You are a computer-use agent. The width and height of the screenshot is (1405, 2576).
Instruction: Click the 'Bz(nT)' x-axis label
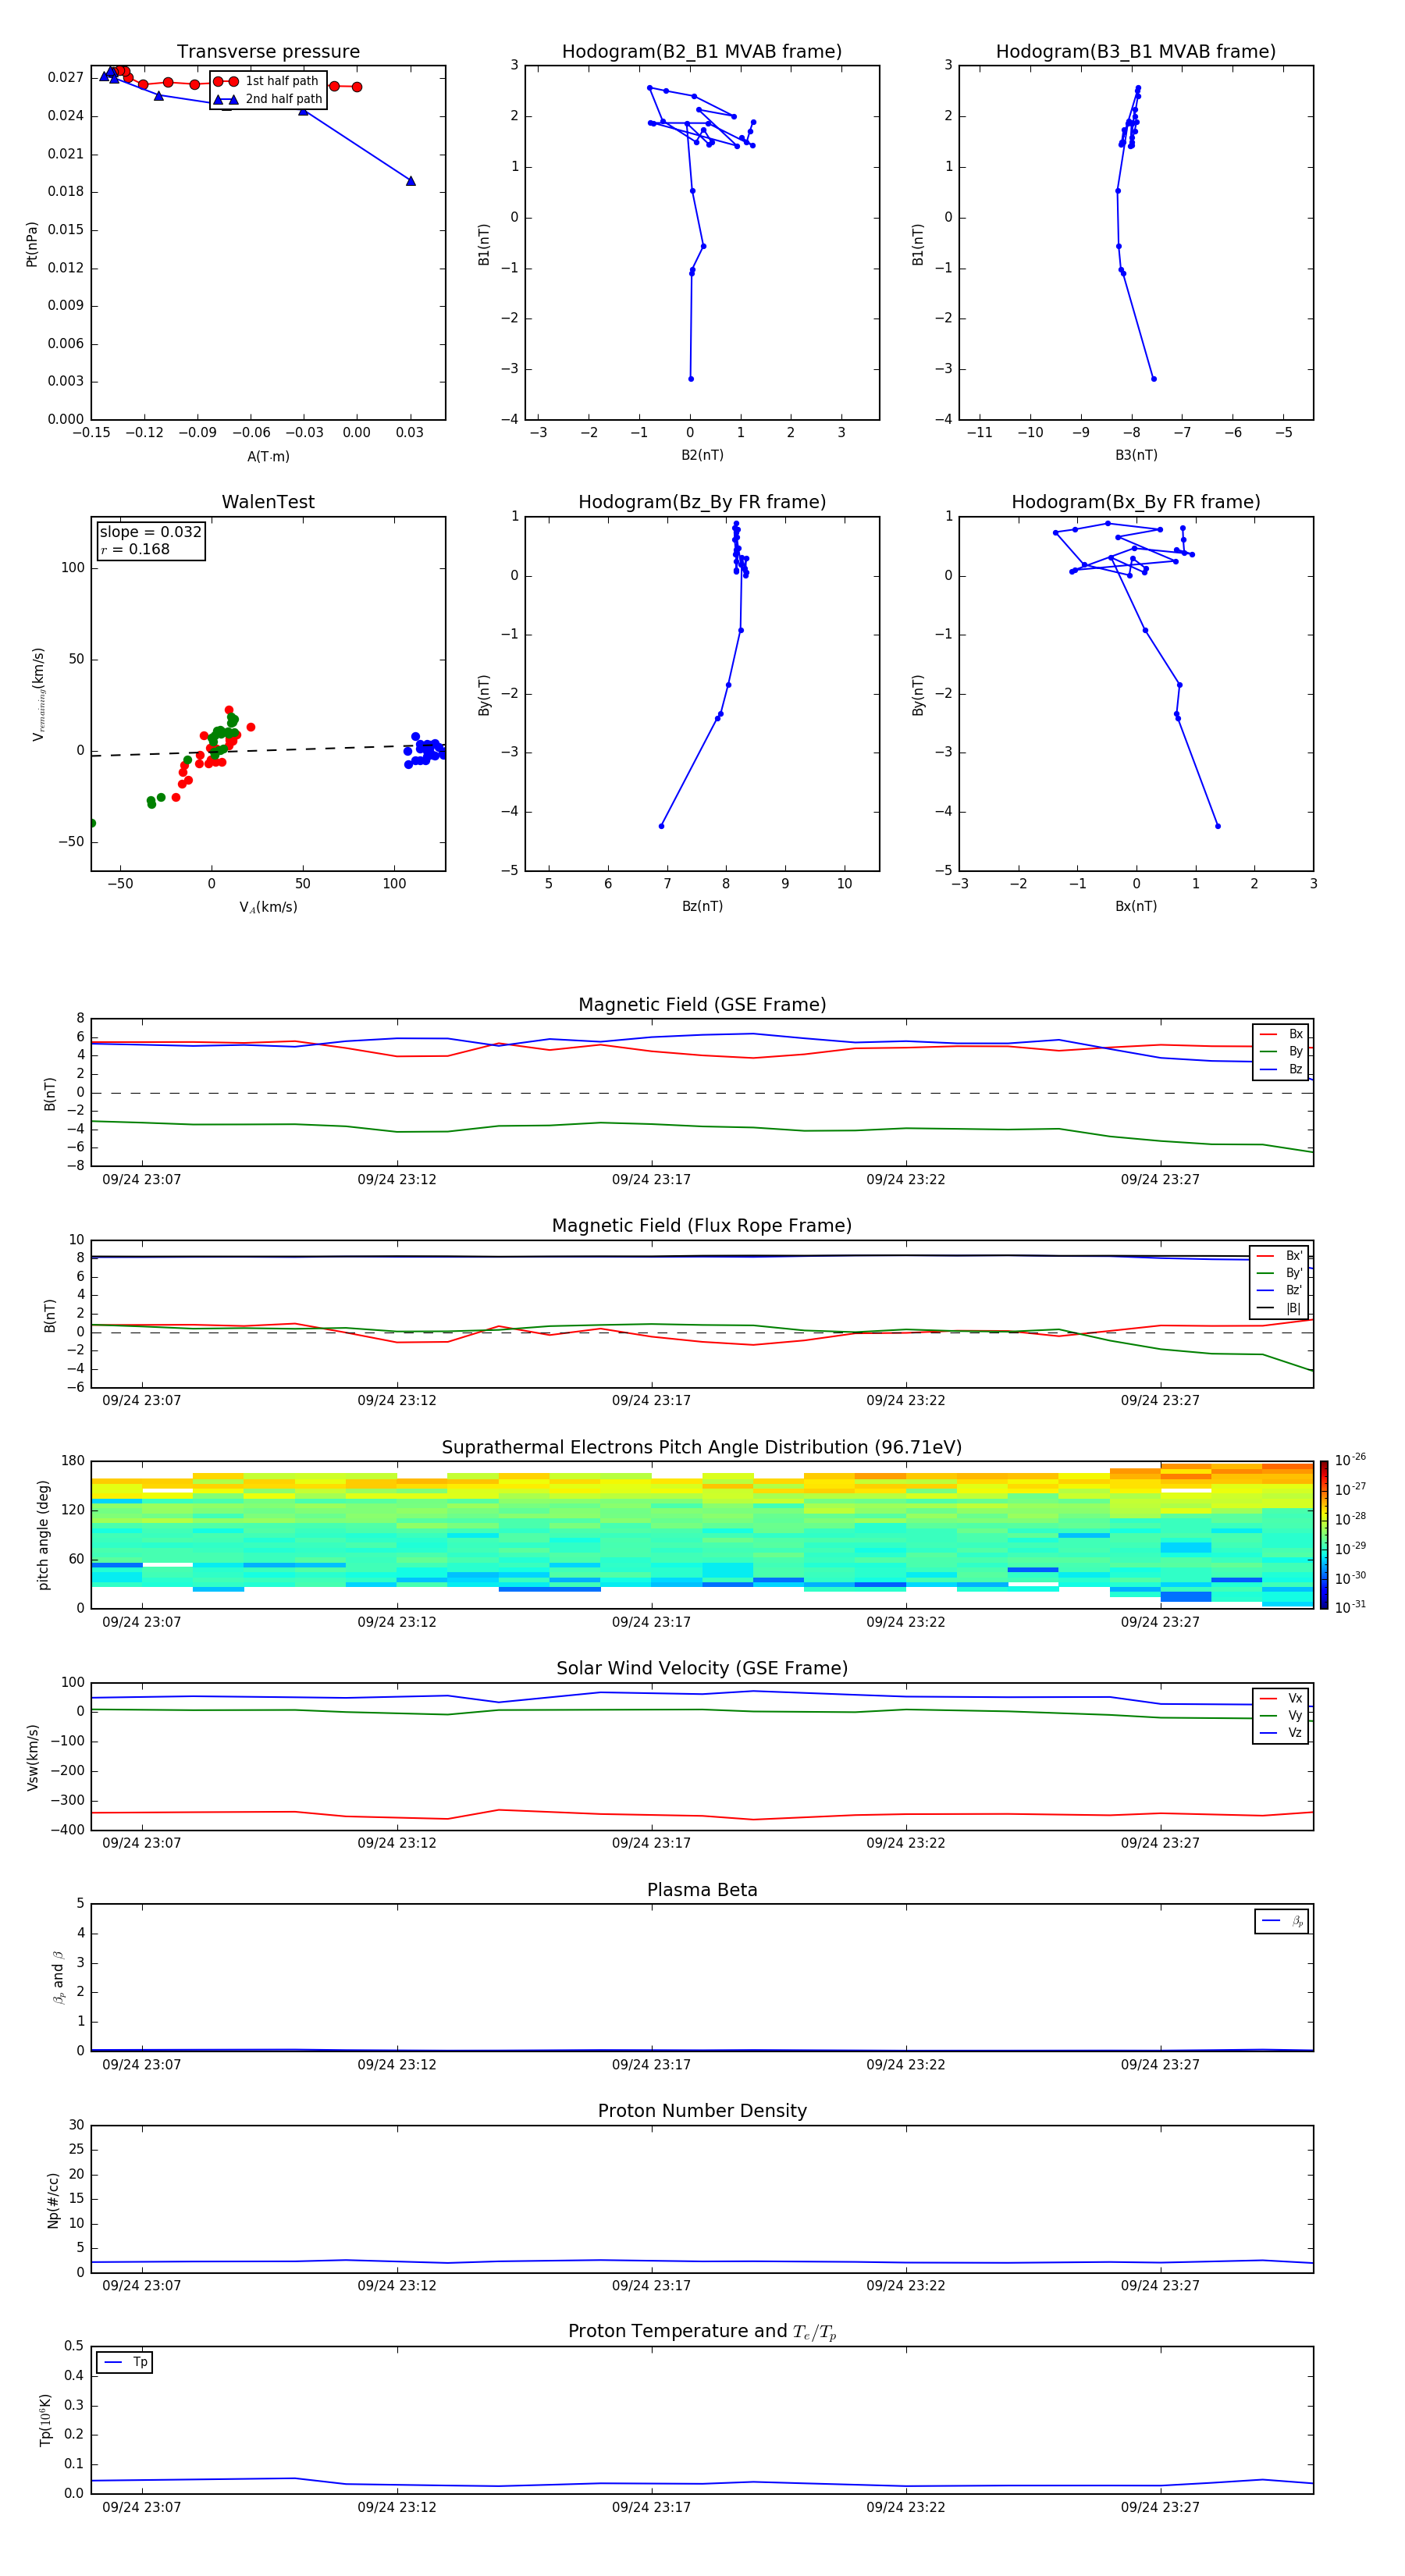pyautogui.click(x=702, y=906)
